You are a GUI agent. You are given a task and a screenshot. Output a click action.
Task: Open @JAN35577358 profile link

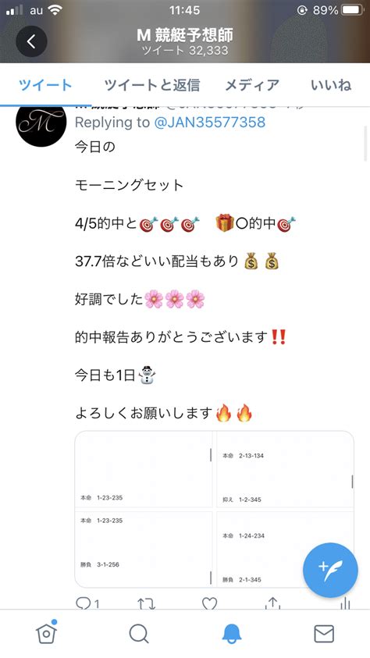[x=210, y=122]
